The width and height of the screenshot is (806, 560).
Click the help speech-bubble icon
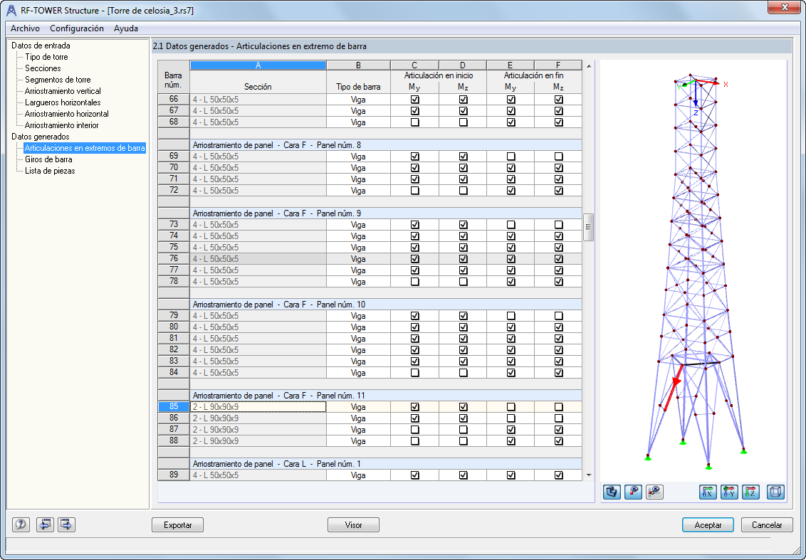[x=21, y=524]
